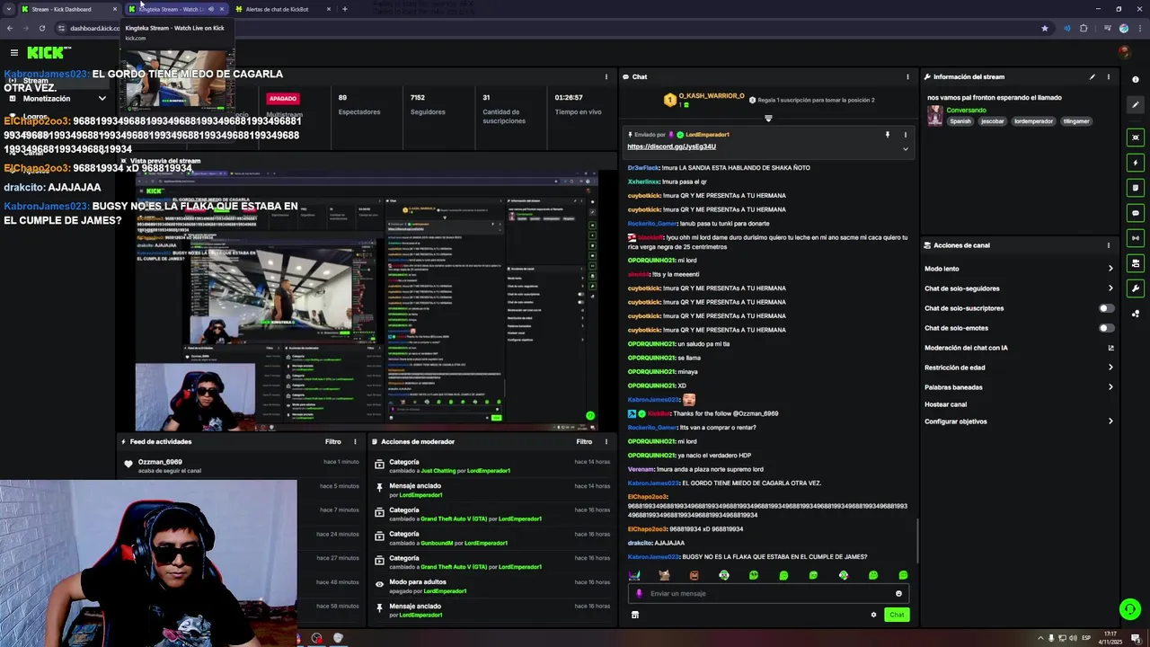
Task: Click the ESP language indicator
Action: point(1085,638)
